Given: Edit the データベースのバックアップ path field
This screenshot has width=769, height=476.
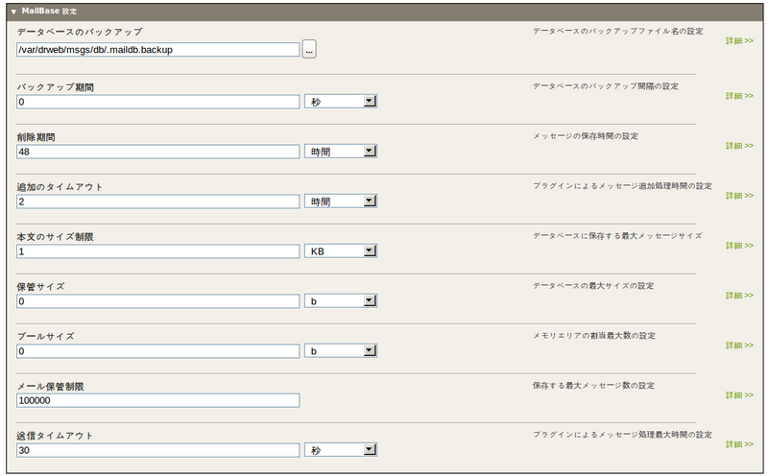Looking at the screenshot, I should [157, 50].
